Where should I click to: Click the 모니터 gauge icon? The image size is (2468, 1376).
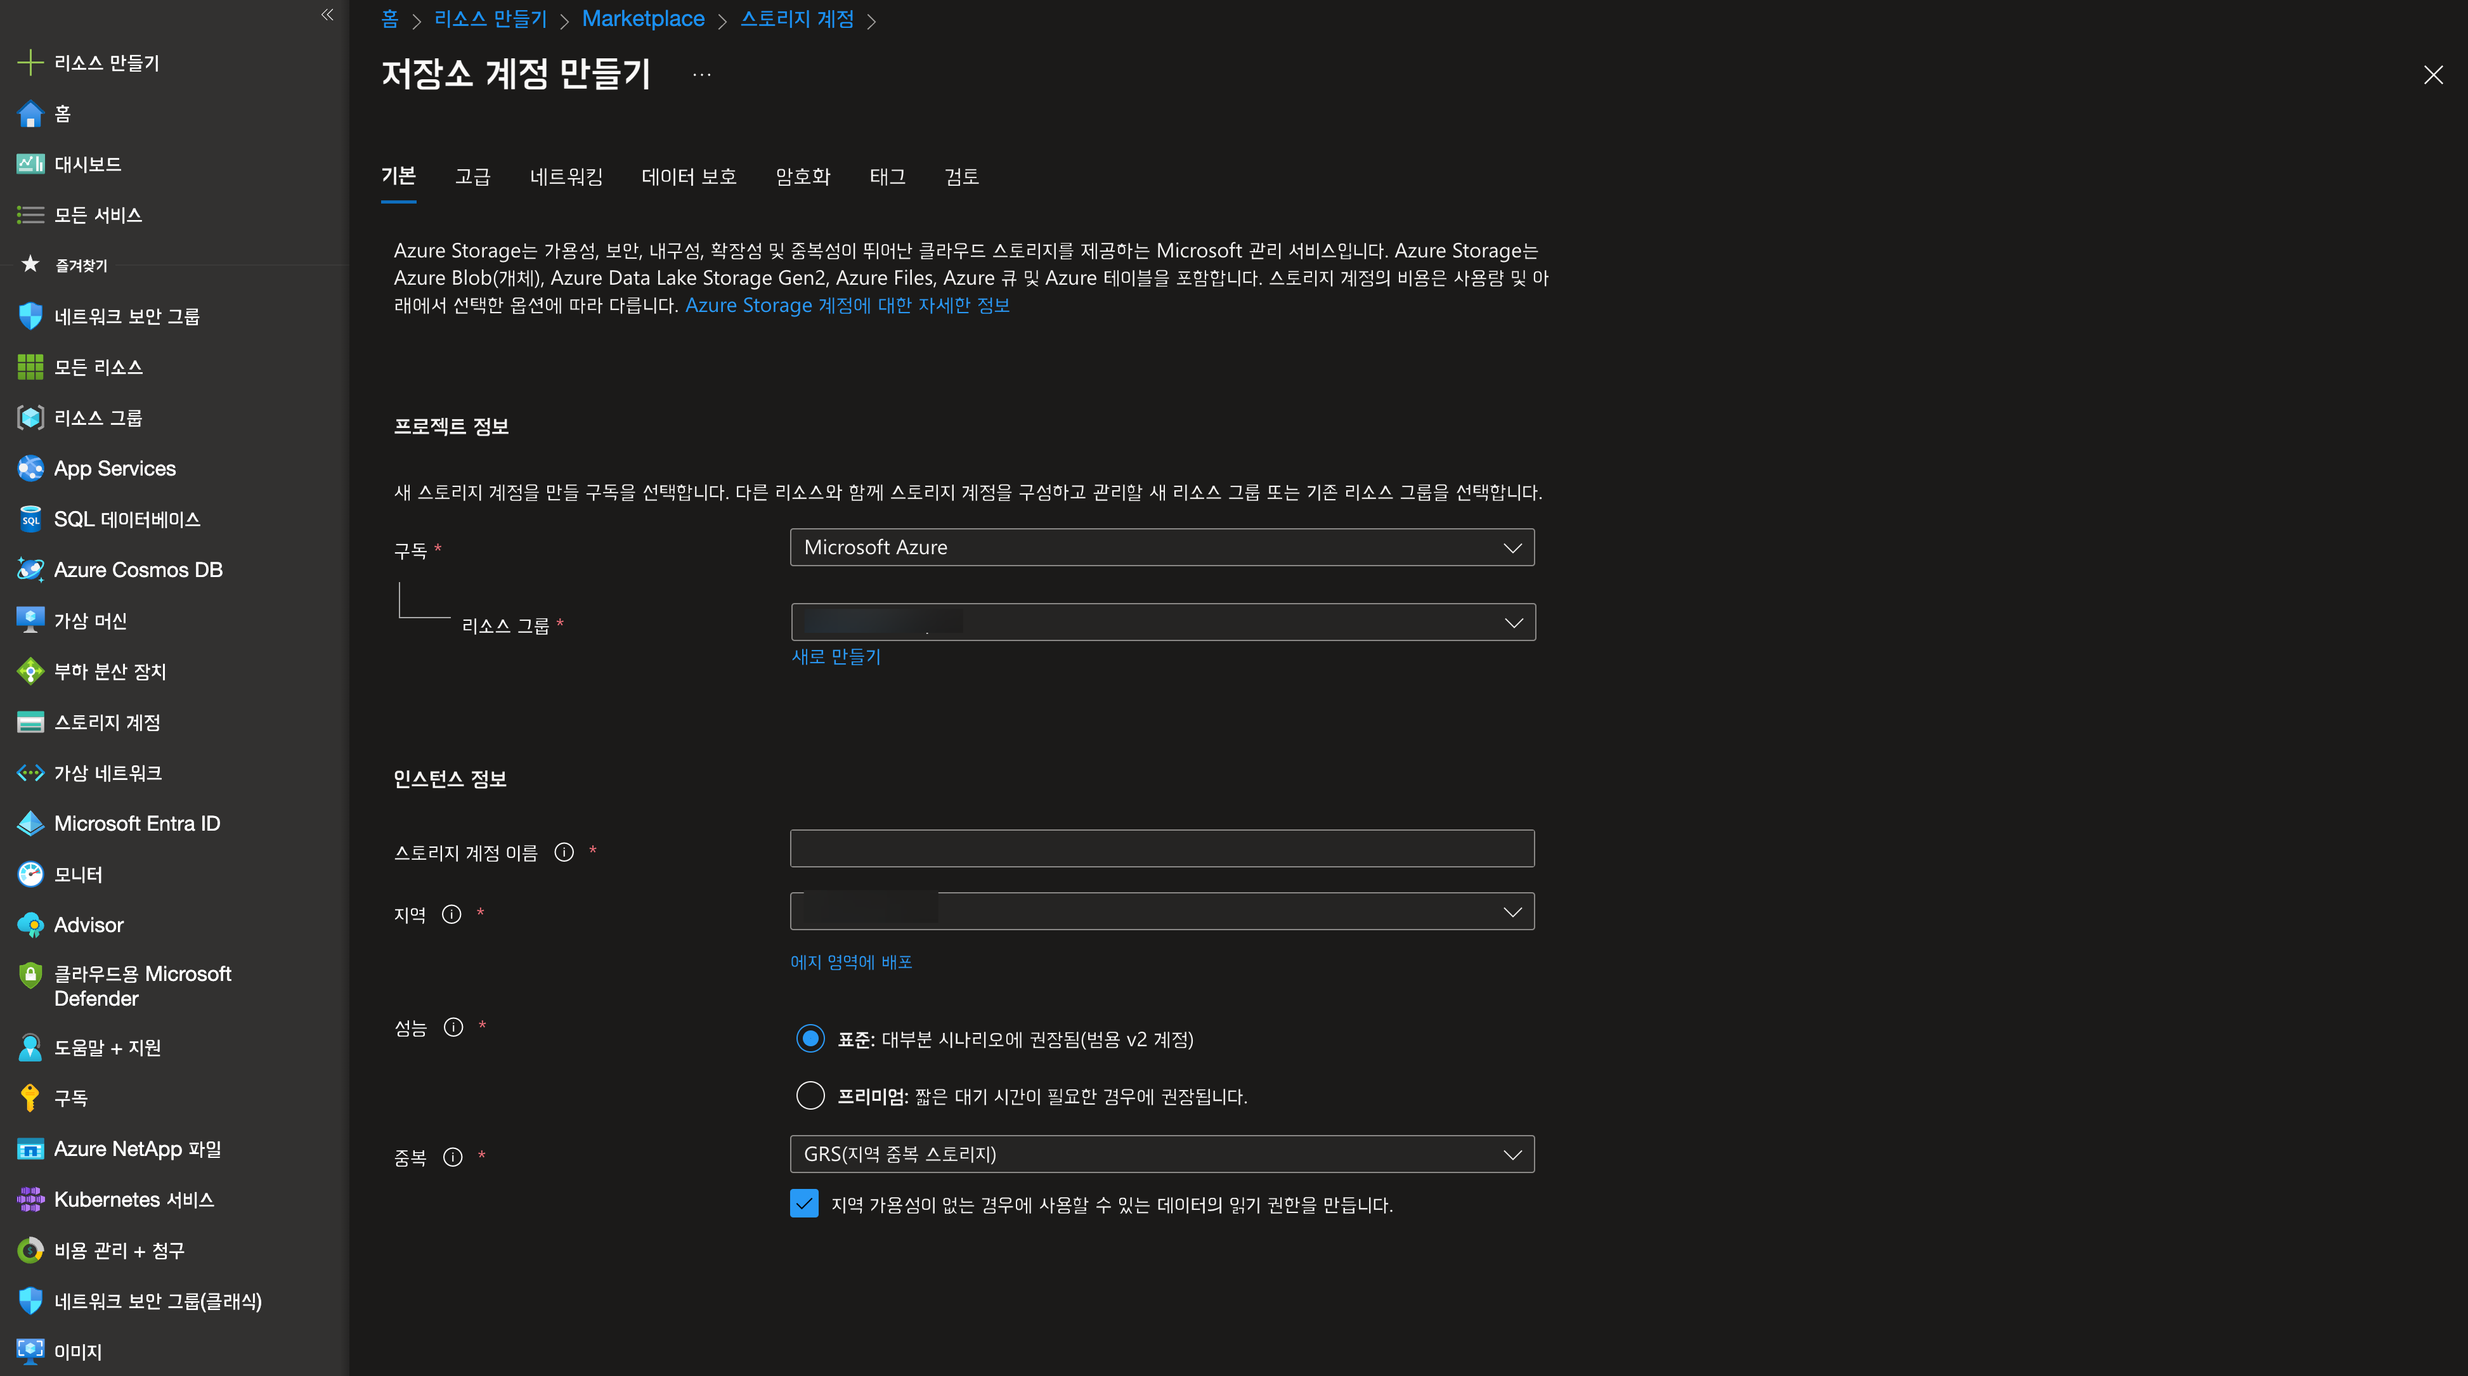[30, 874]
